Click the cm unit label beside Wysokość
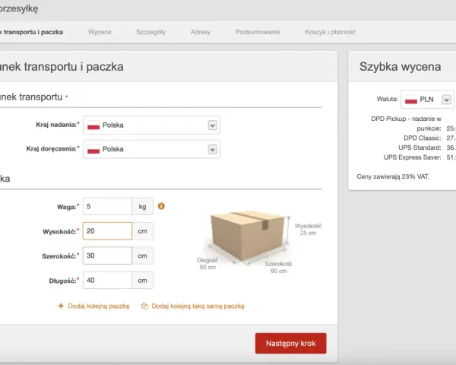The height and width of the screenshot is (365, 456). pos(143,231)
